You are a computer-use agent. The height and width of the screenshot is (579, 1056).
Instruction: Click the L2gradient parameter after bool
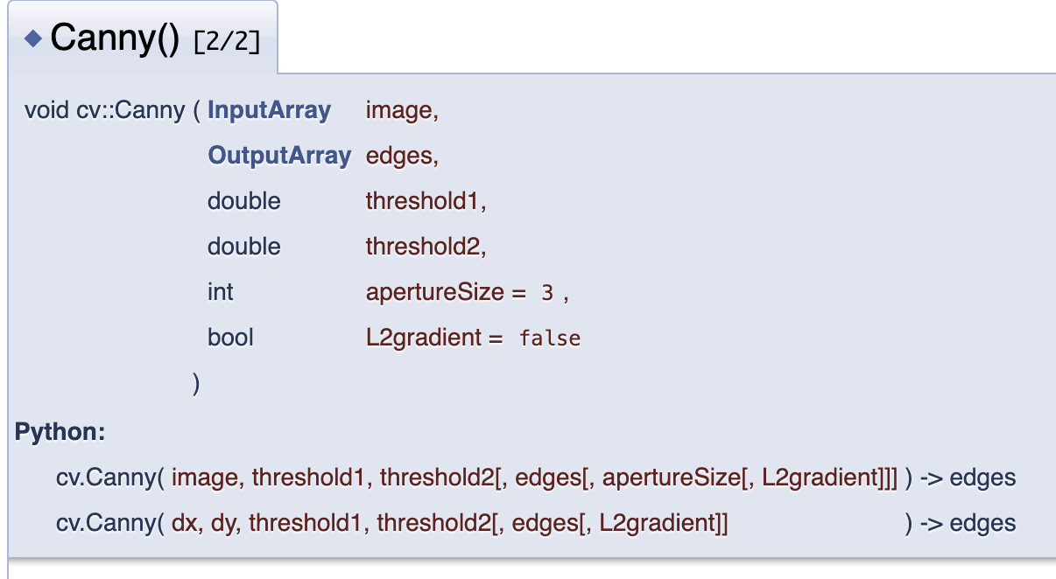coord(424,338)
